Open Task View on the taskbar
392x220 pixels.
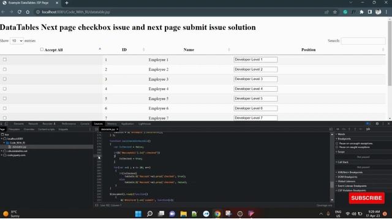pyautogui.click(x=161, y=214)
